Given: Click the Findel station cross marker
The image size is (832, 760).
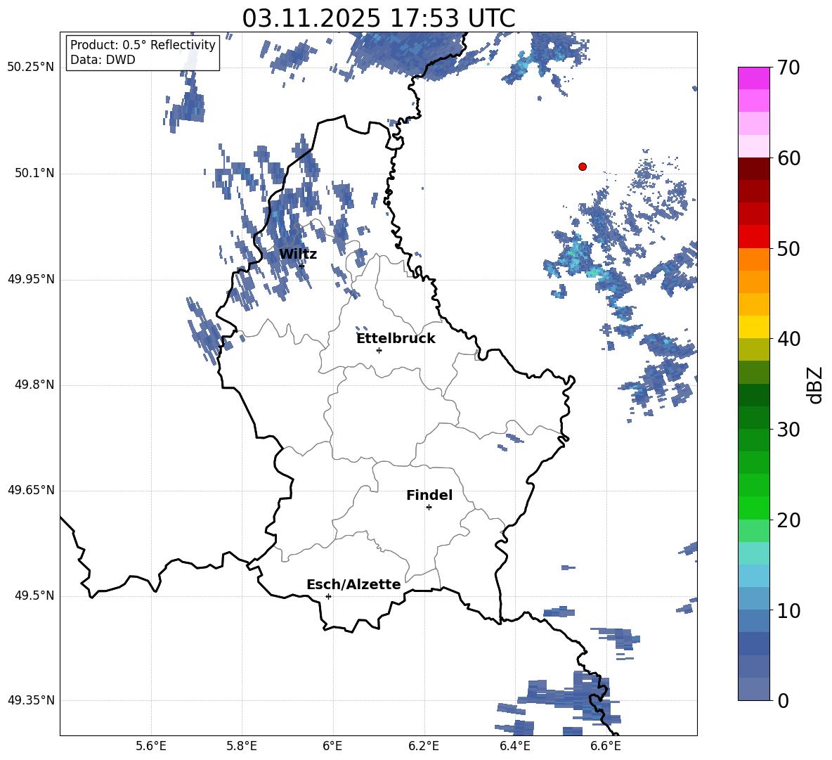Looking at the screenshot, I should click(x=429, y=508).
